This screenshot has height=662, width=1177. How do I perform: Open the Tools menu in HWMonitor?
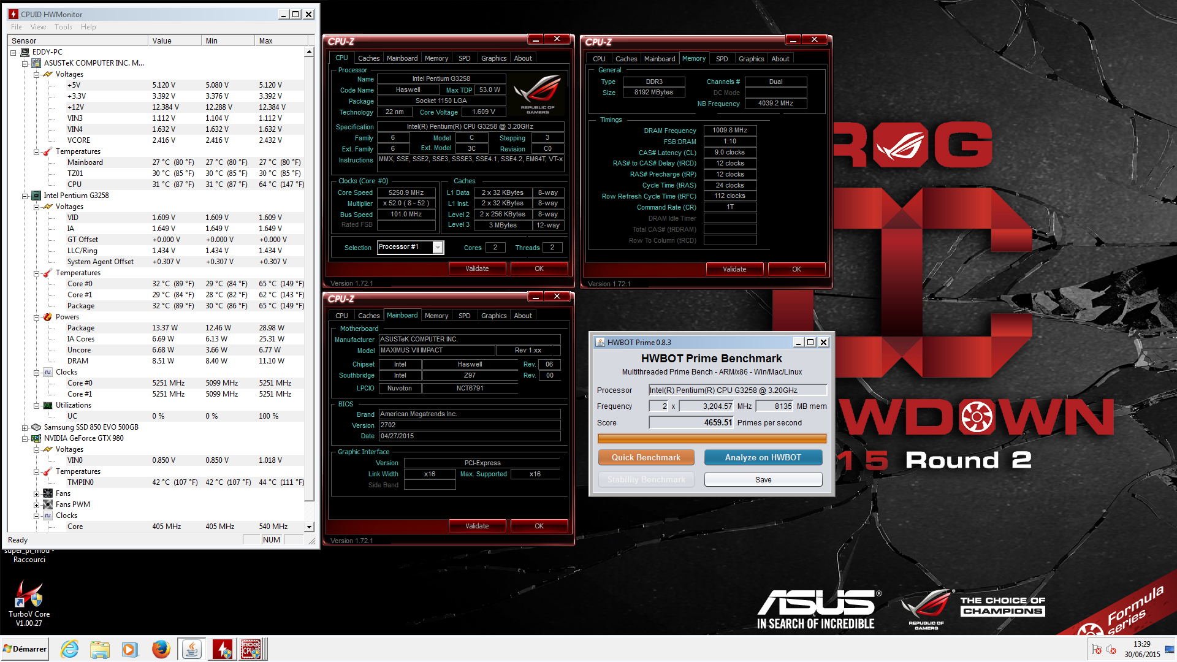63,27
